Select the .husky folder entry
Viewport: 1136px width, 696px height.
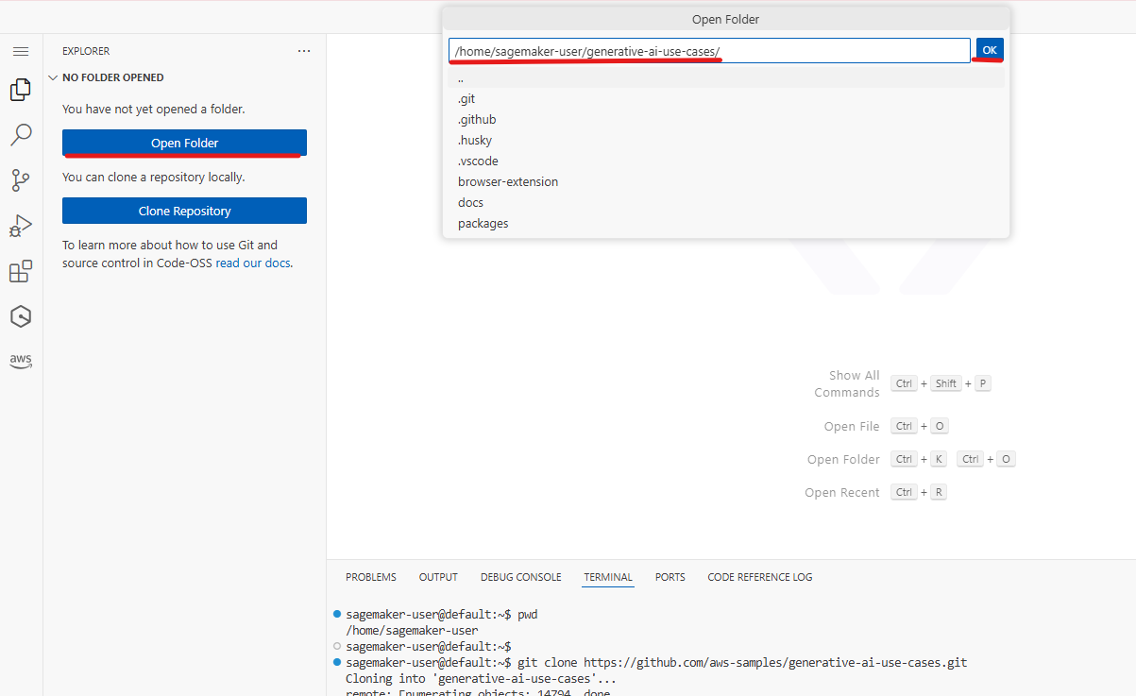(726, 140)
